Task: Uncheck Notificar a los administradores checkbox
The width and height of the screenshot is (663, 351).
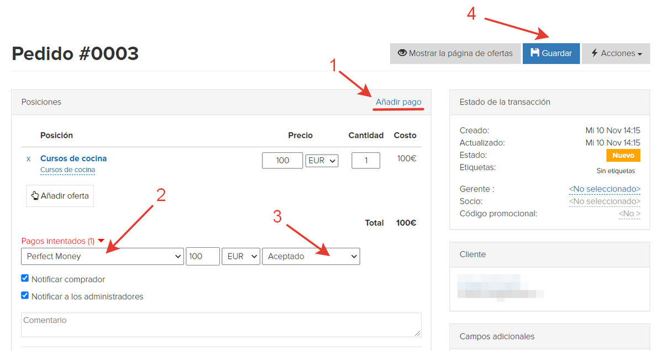Action: pyautogui.click(x=25, y=295)
